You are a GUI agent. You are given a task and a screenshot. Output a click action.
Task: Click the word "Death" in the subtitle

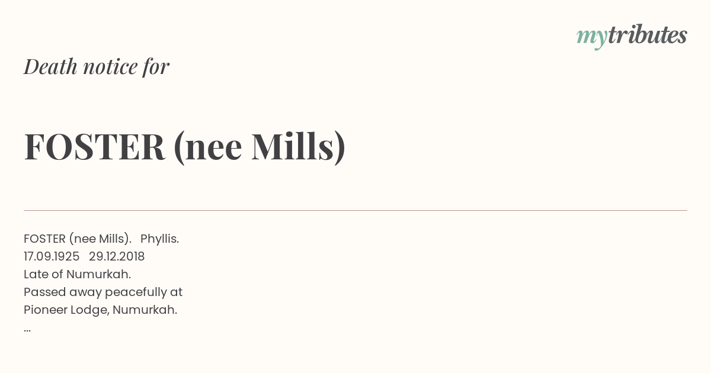[50, 66]
